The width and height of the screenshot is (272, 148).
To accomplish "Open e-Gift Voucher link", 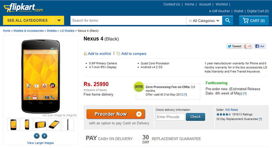I will (220, 11).
